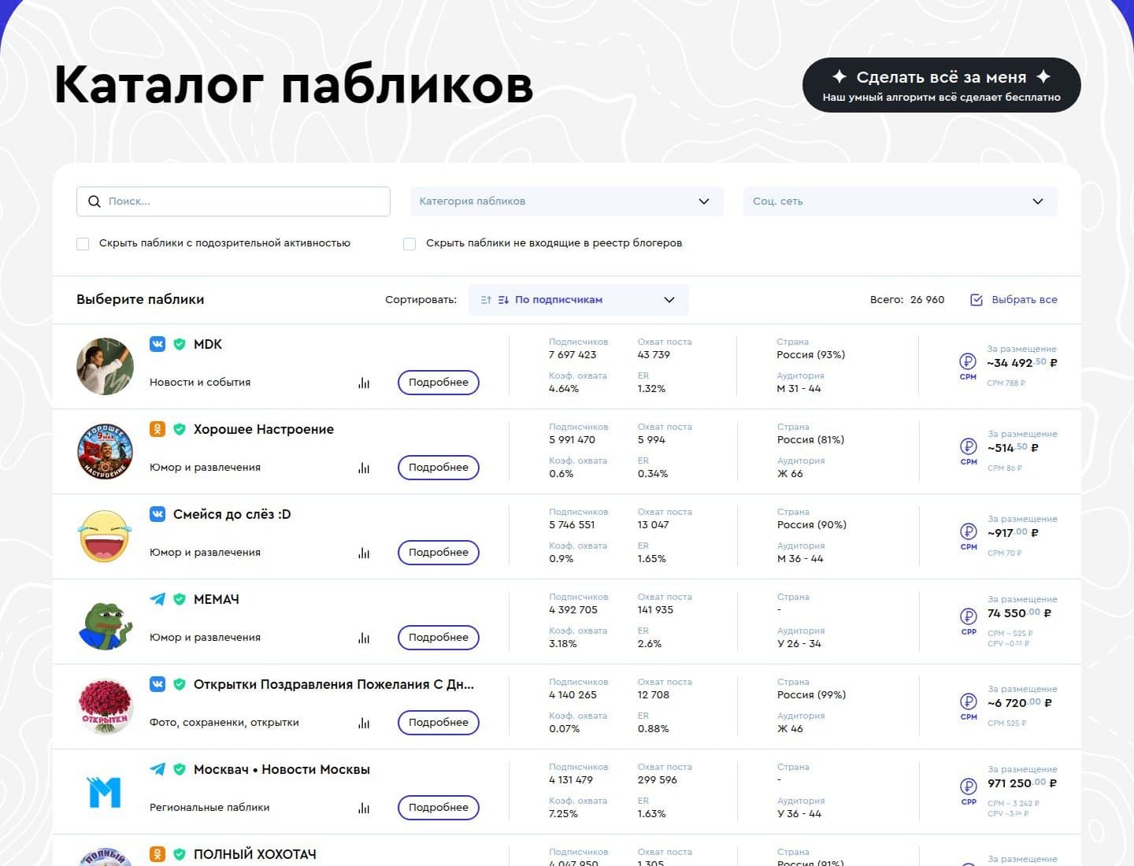Screen dimensions: 1134x866
Task: Click the 299 596 post reach value
Action: (x=658, y=780)
